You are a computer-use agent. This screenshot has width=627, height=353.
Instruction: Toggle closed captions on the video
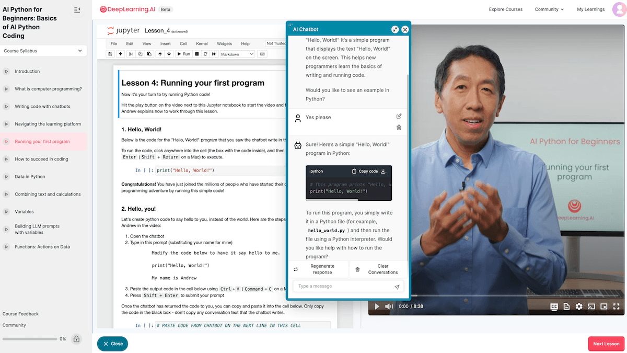(x=554, y=306)
